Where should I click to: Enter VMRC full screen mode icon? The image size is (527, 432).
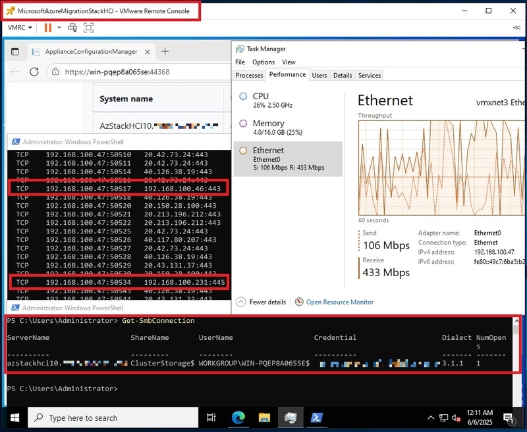[88, 28]
